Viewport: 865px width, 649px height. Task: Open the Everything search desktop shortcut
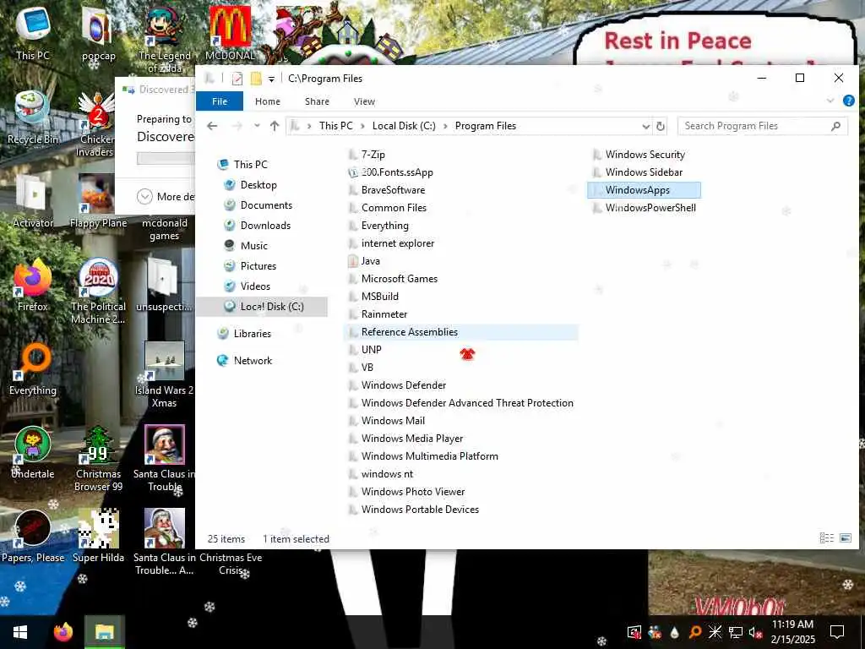(x=33, y=368)
